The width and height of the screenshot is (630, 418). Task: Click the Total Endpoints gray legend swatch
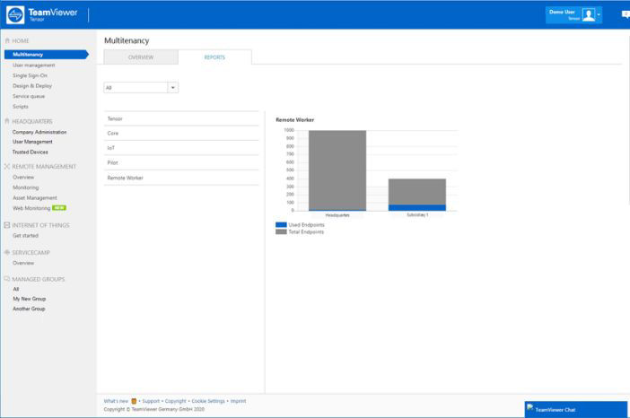click(x=281, y=231)
